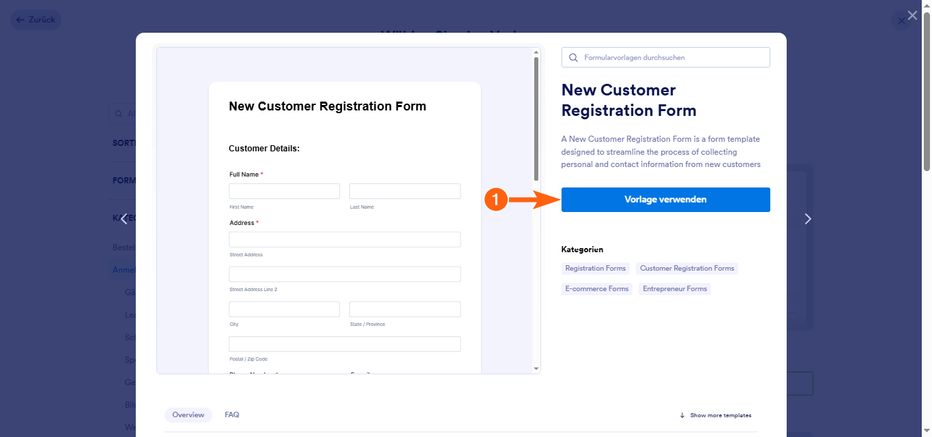Viewport: 932px width, 437px height.
Task: Click the Last Name preview field
Action: (x=405, y=191)
